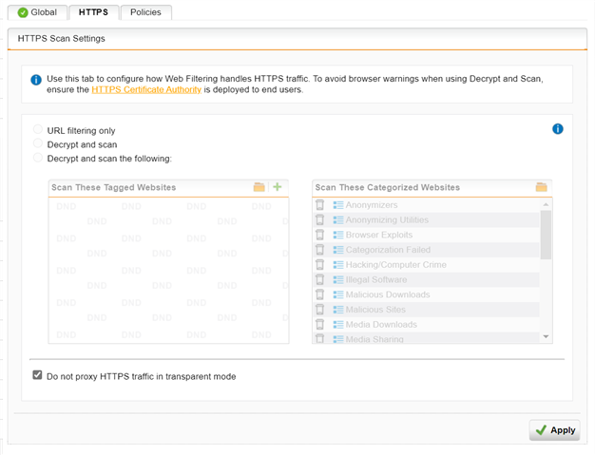Click list icon beside Illegal Software
The width and height of the screenshot is (595, 455).
338,280
